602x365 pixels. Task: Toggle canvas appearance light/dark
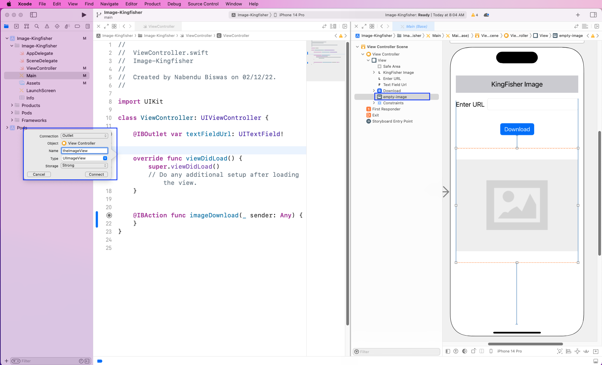coord(464,351)
